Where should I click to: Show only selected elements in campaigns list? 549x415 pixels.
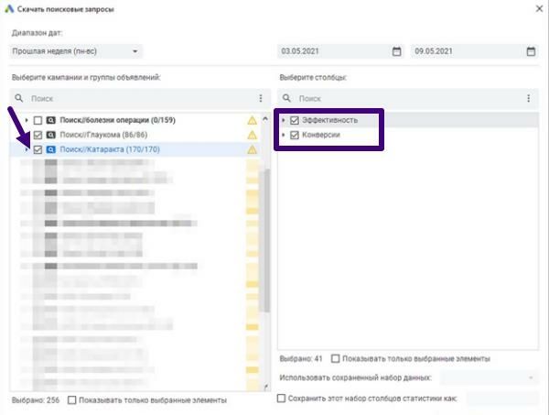(x=71, y=400)
